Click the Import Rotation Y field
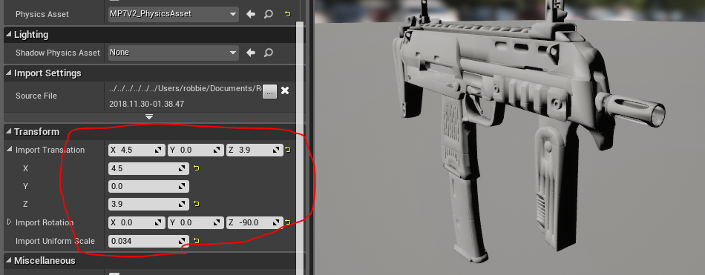Viewport: 705px width, 275px height. (196, 222)
